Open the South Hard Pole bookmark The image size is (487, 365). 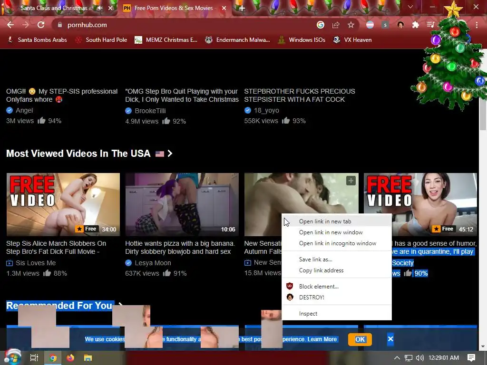point(102,40)
